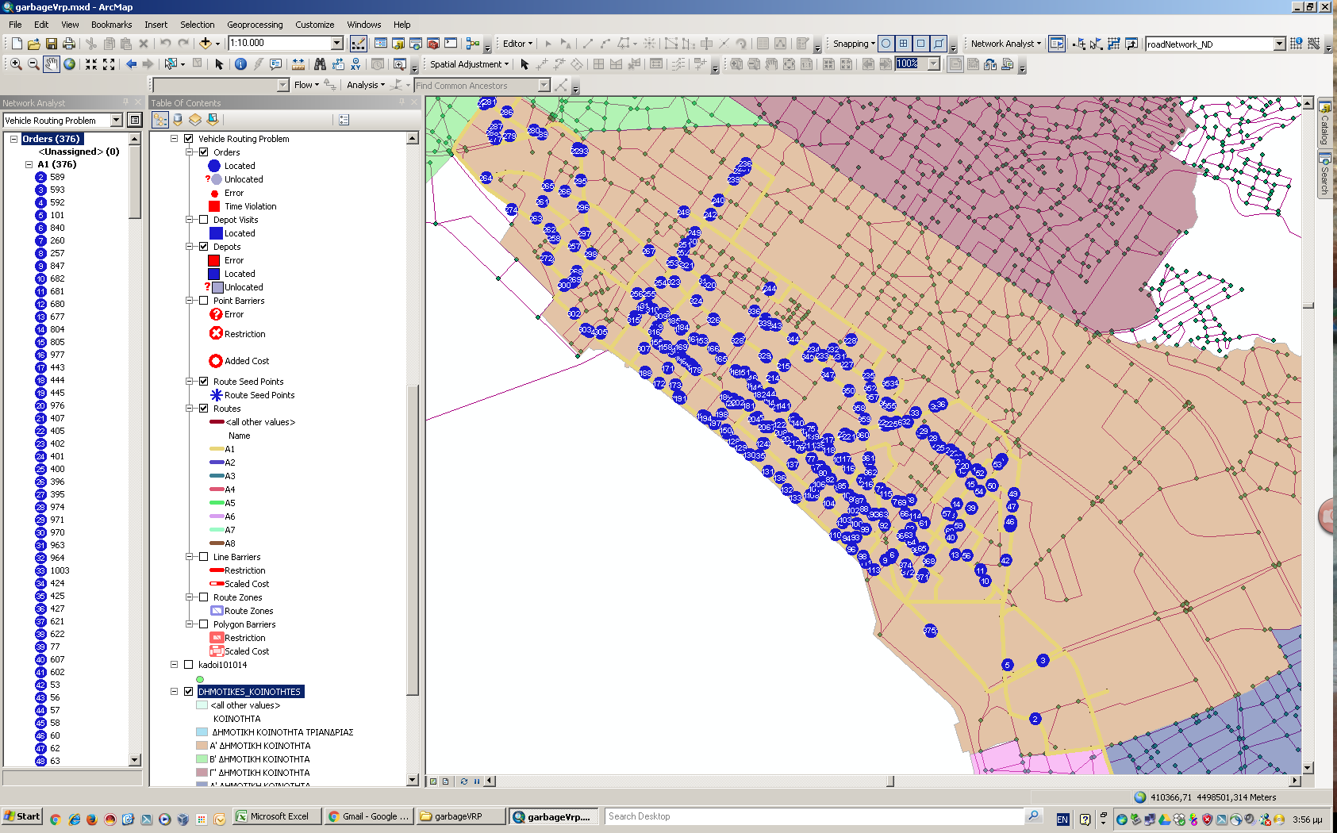Click the Windows Start button
The image size is (1337, 833).
click(21, 816)
